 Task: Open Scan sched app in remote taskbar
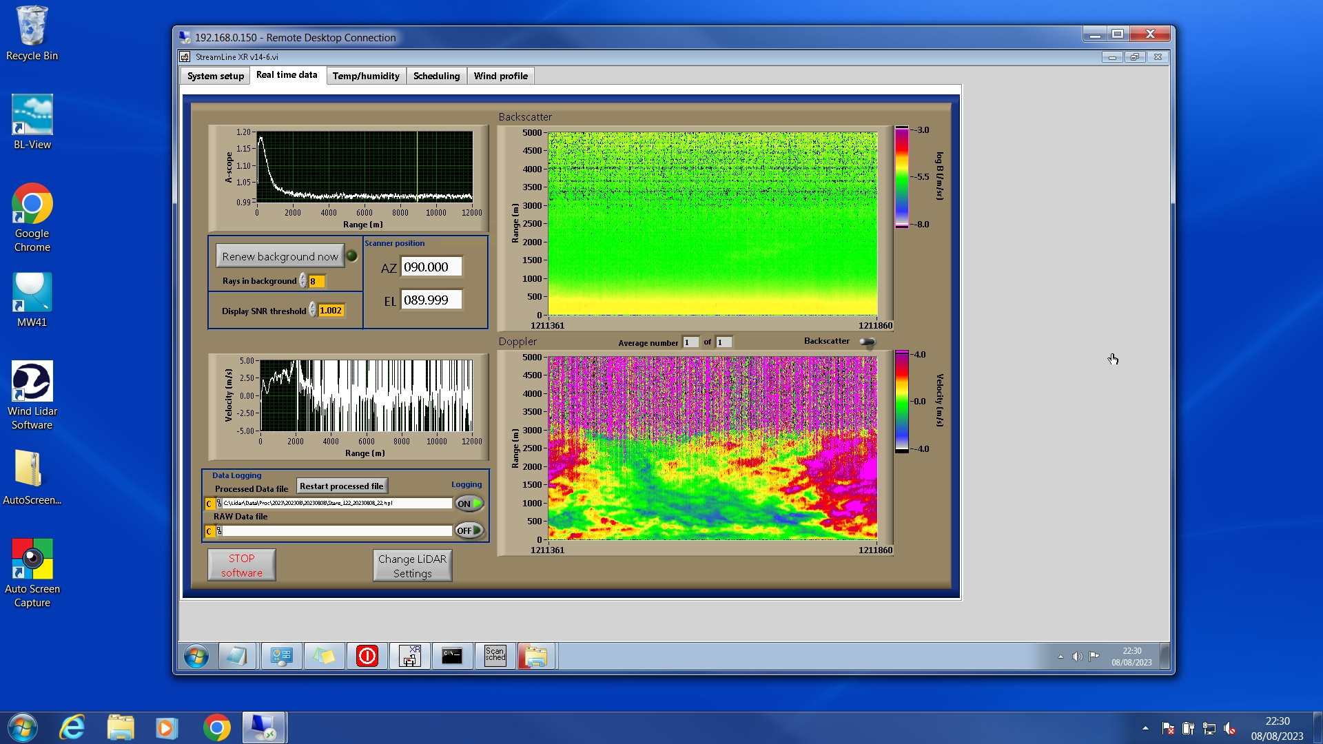pos(495,656)
